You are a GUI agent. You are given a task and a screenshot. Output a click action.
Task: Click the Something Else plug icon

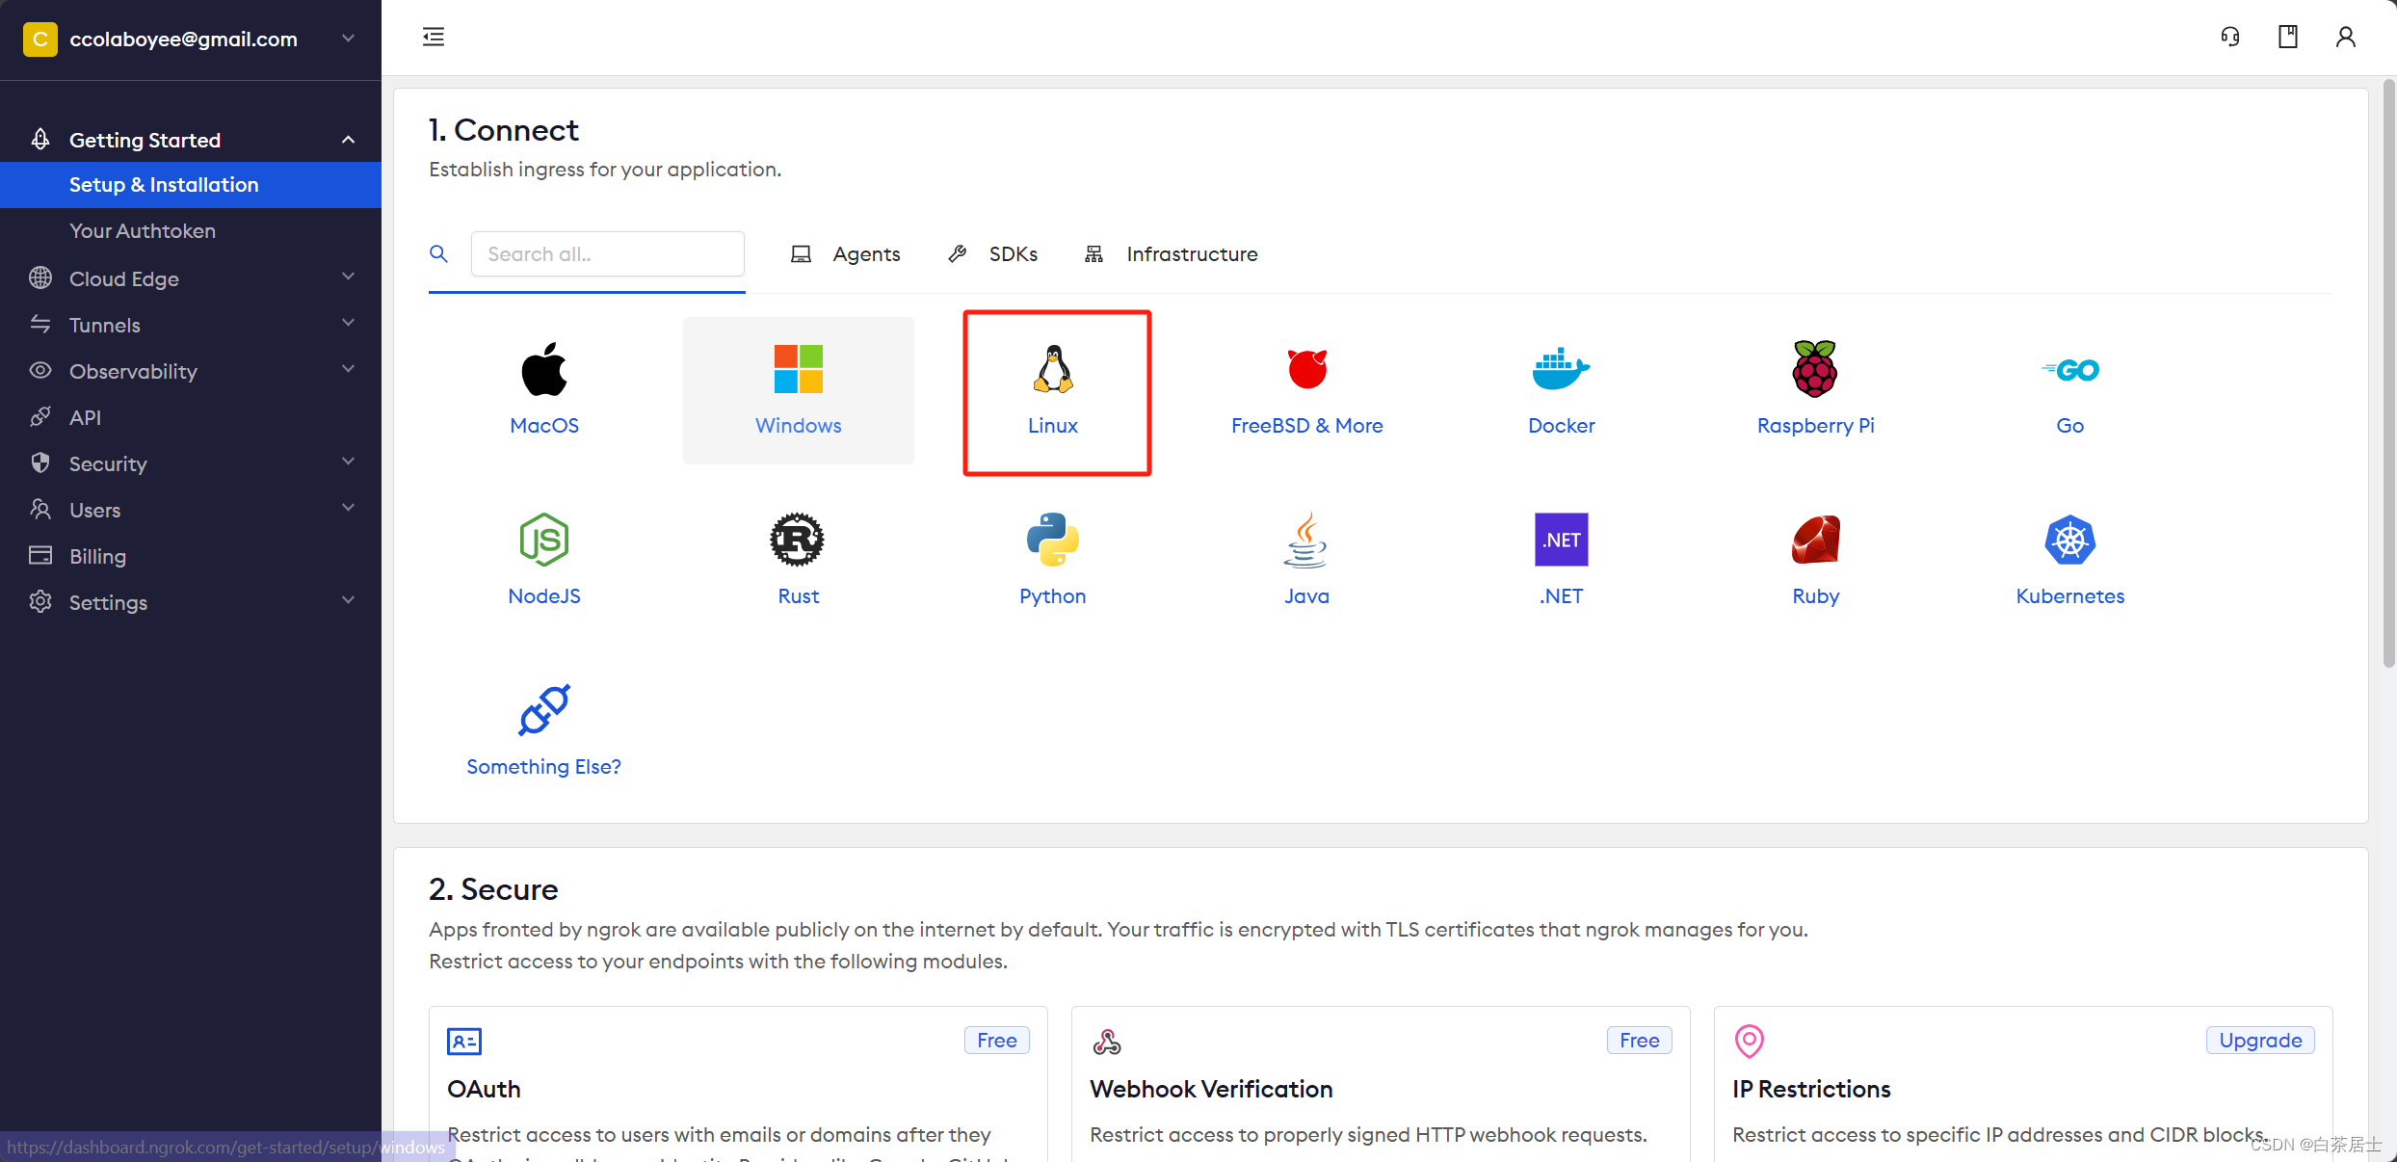pyautogui.click(x=544, y=710)
